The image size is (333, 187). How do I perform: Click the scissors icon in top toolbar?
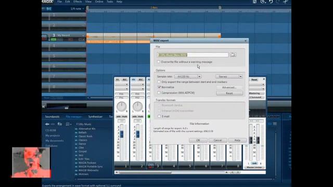286,2
